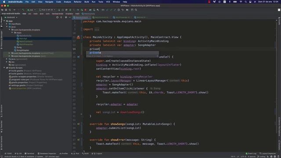Open the Build tool window
281x158 pixels.
click(x=85, y=154)
